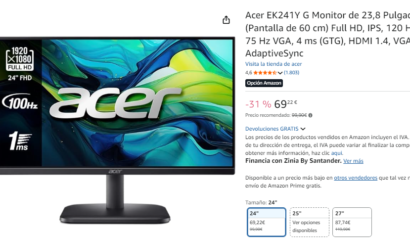The width and height of the screenshot is (410, 238).
Task: Click the share icon above product image
Action: click(226, 20)
